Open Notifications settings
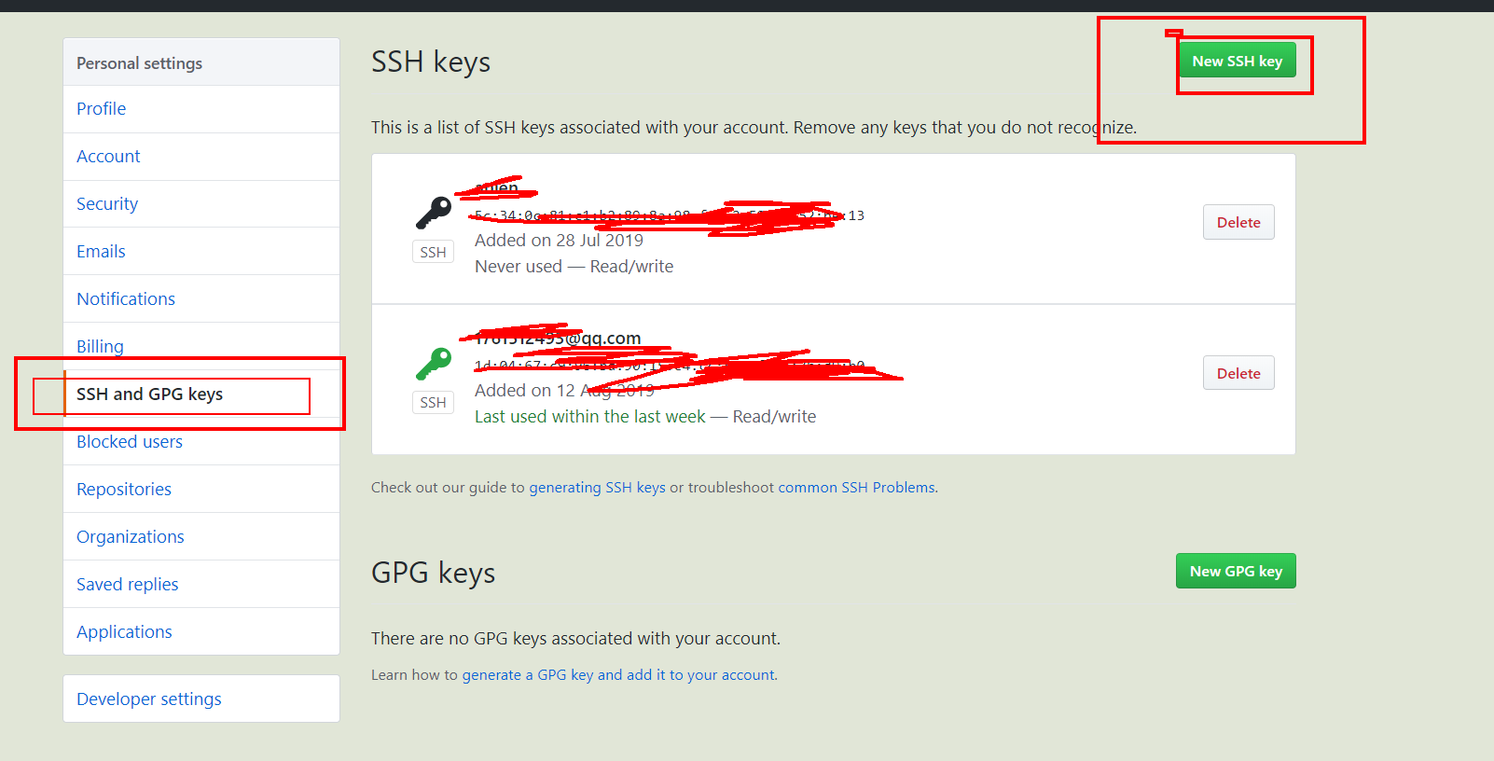Viewport: 1494px width, 761px height. [x=126, y=299]
